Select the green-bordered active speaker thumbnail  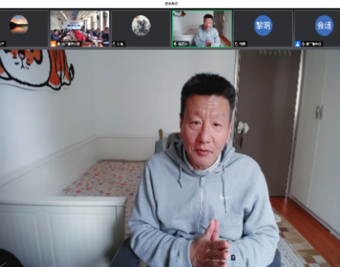[201, 27]
